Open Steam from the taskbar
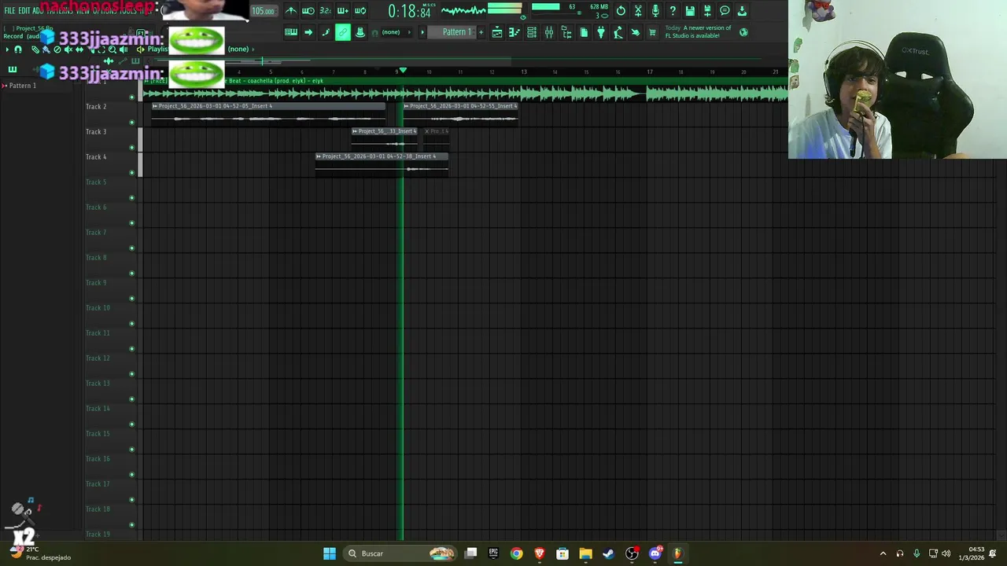1007x566 pixels. click(609, 553)
